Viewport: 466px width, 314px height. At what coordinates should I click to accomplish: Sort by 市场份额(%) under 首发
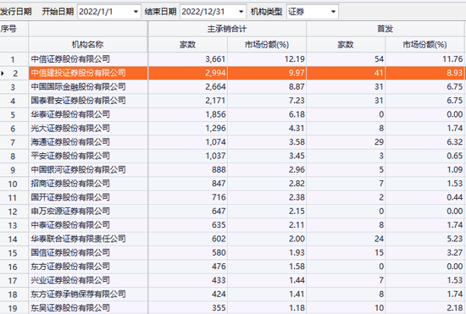tap(424, 45)
